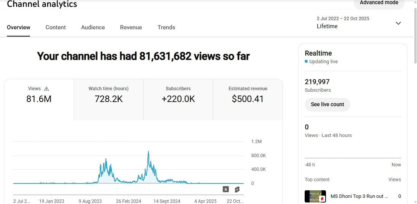Click the numbered 6 video marker badge
The width and height of the screenshot is (417, 204).
click(226, 189)
